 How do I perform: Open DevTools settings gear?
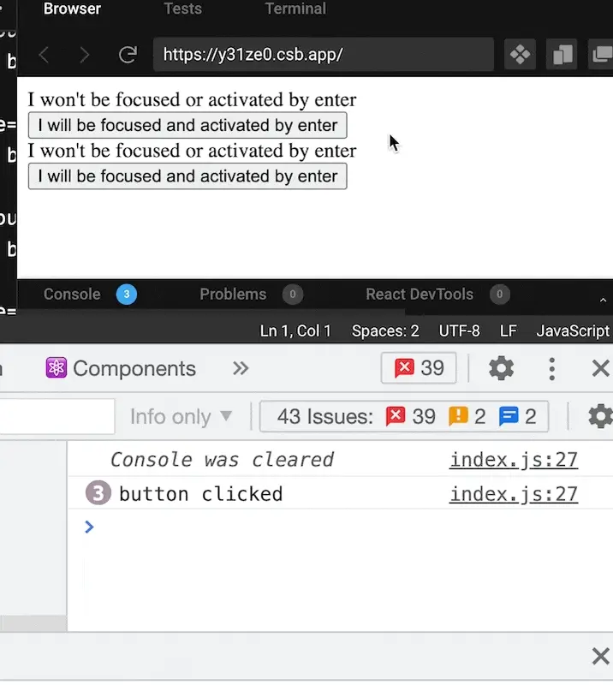pyautogui.click(x=501, y=368)
